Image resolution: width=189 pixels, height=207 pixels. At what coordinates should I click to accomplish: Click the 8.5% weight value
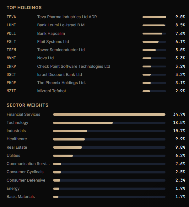[180, 25]
